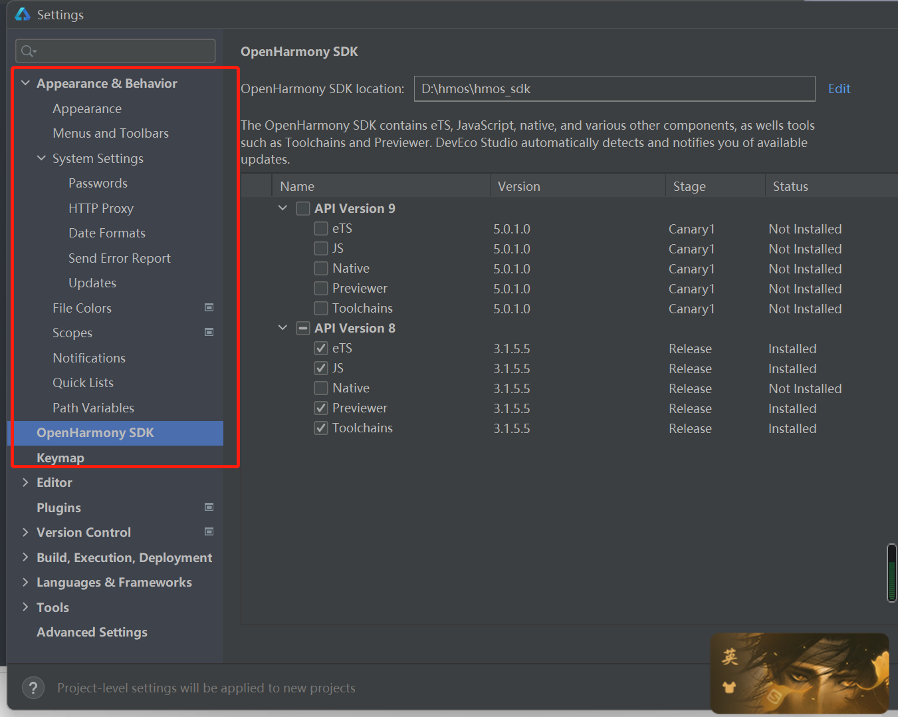898x717 pixels.
Task: Check Native 3.1.5.5 checkbox
Action: tap(321, 388)
